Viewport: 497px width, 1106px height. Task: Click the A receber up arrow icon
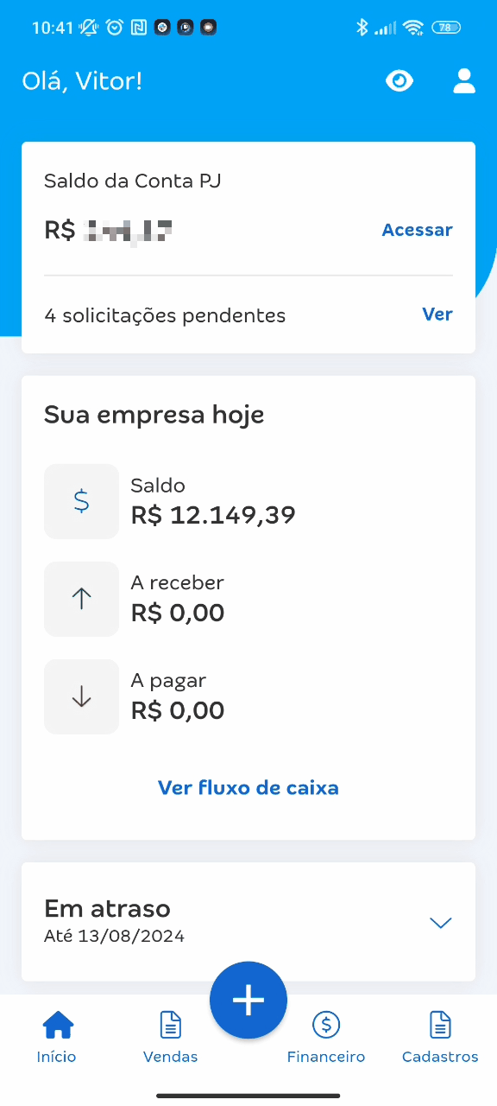point(81,599)
